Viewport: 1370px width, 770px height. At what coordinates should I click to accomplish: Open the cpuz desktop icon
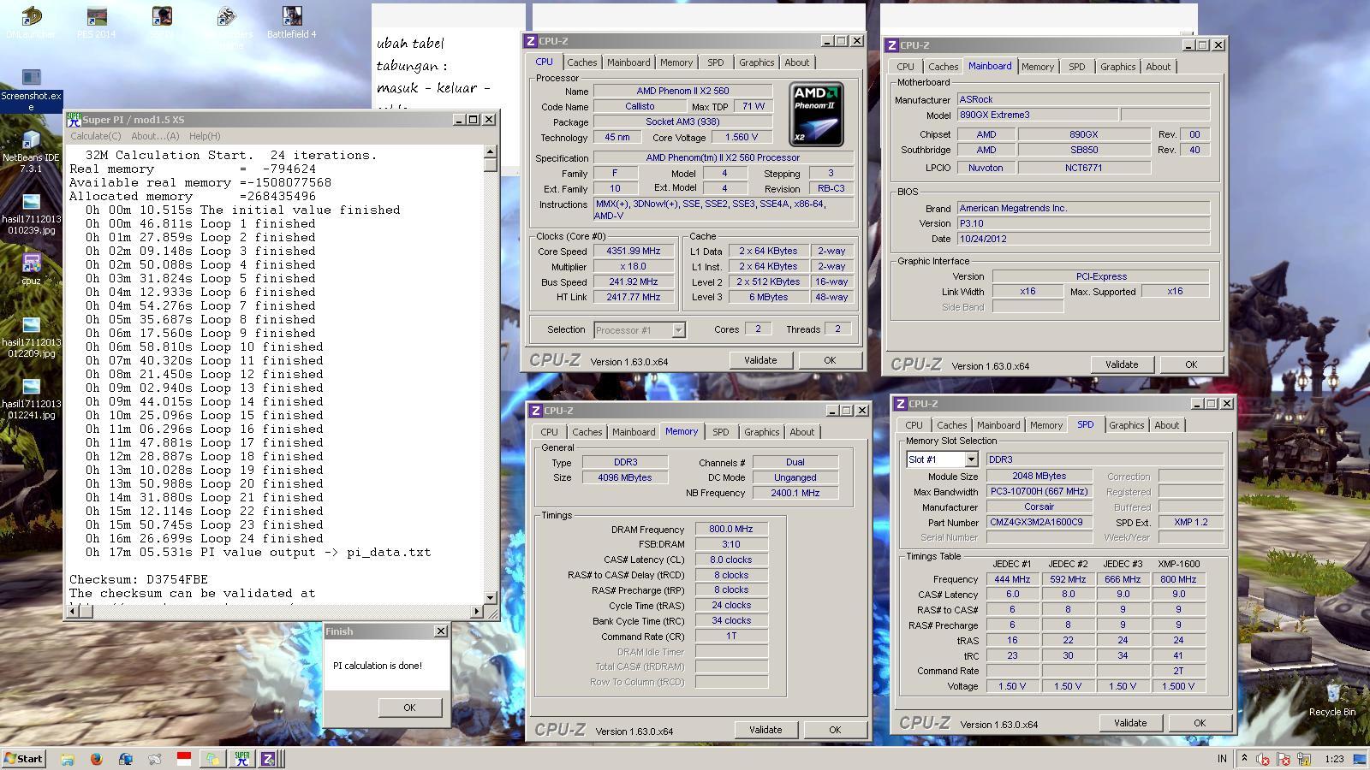pos(31,269)
